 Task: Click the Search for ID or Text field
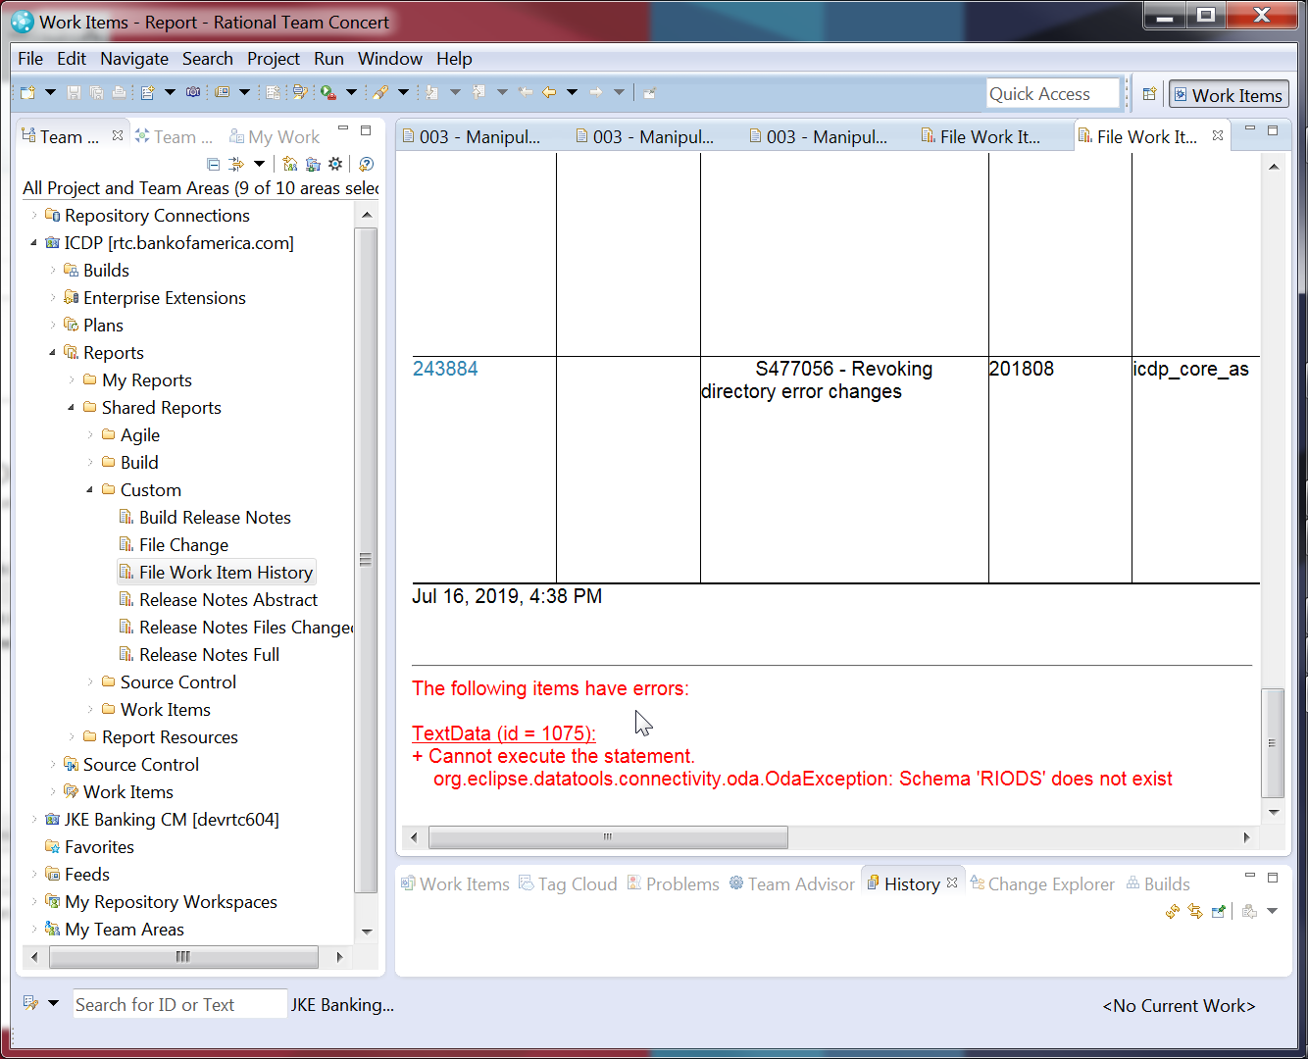point(180,1004)
